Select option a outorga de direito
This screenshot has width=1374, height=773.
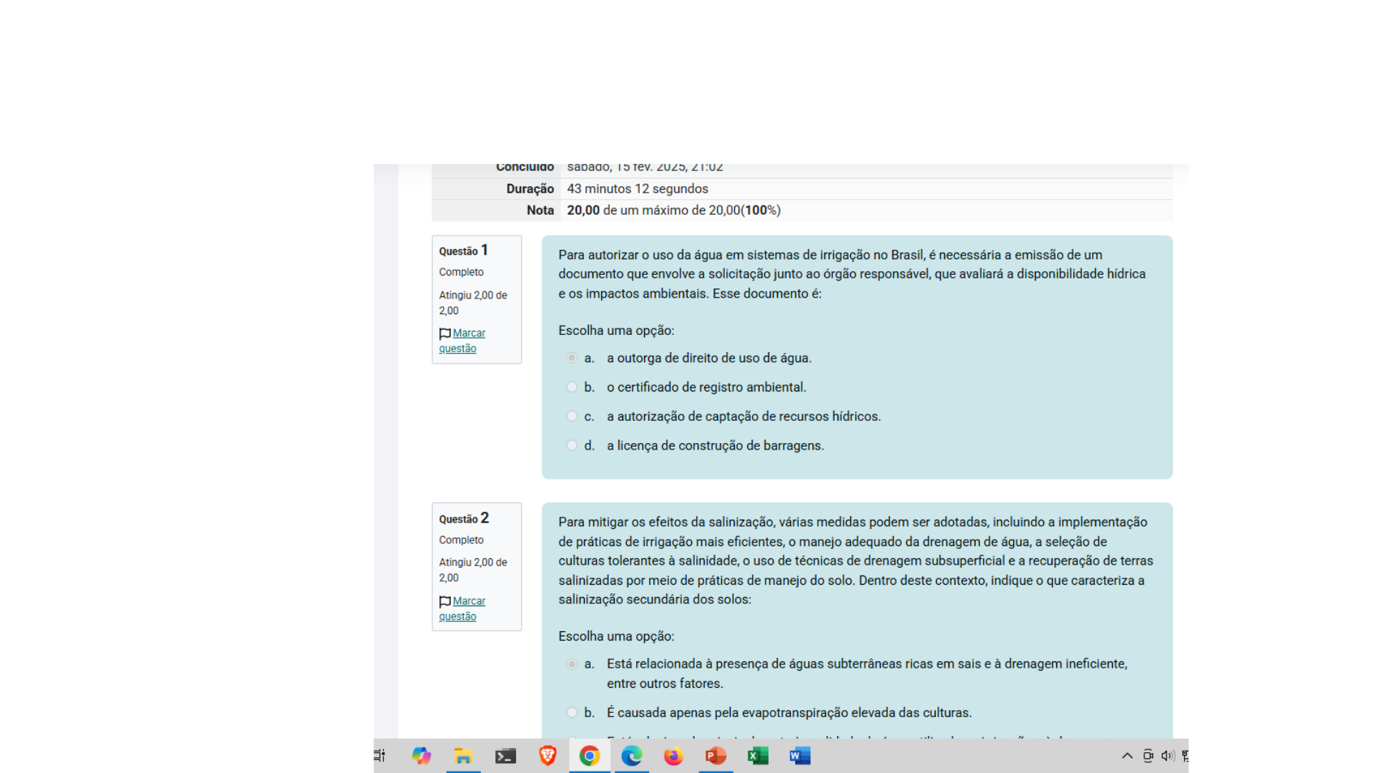[x=572, y=358]
